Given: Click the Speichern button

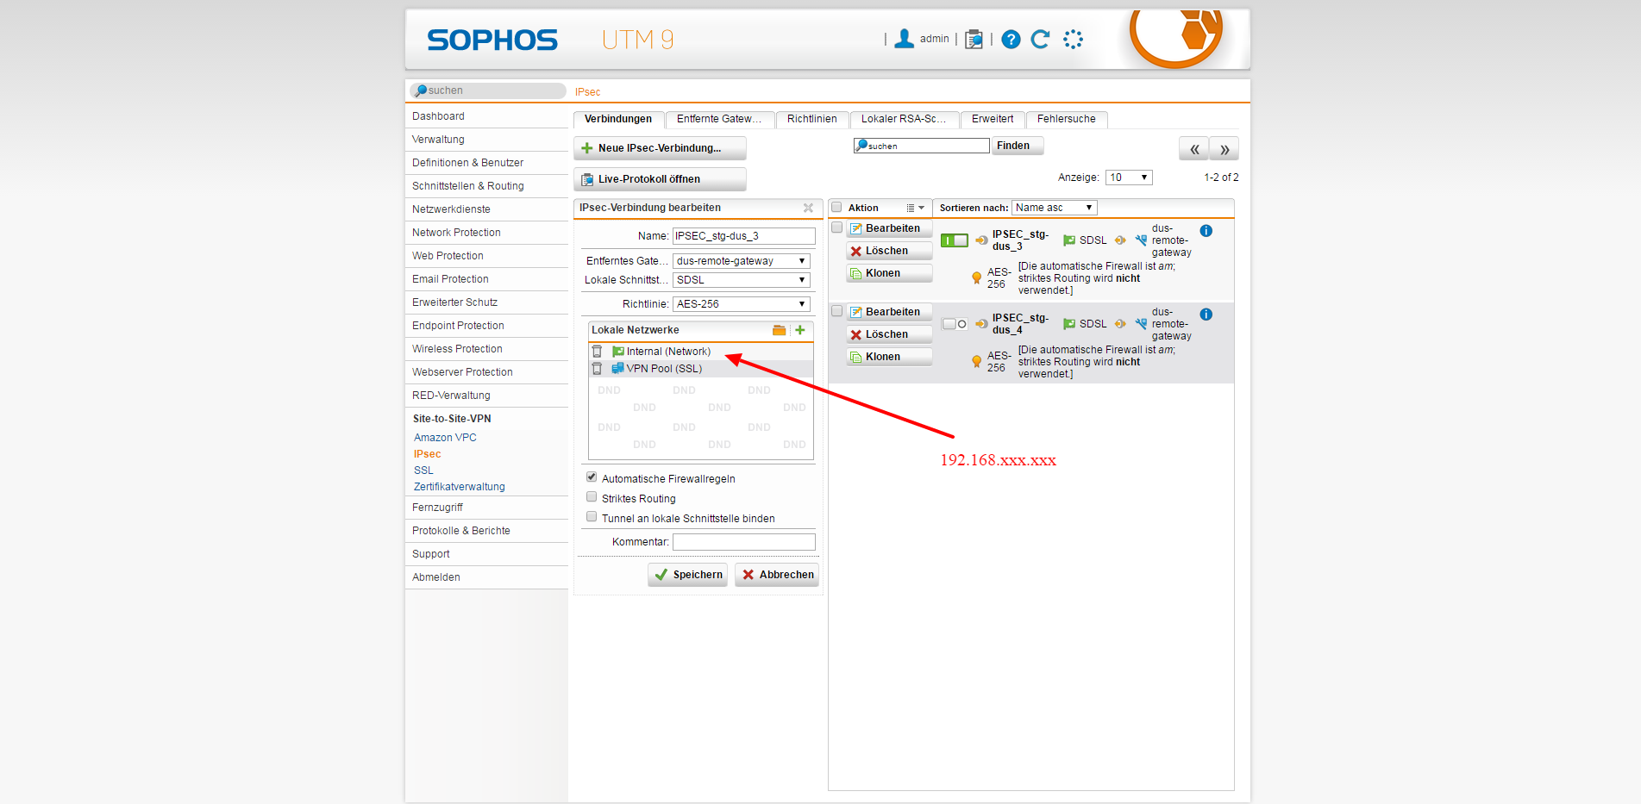Looking at the screenshot, I should [x=687, y=575].
